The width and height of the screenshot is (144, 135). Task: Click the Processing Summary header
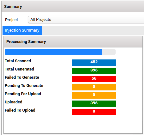(x=73, y=42)
